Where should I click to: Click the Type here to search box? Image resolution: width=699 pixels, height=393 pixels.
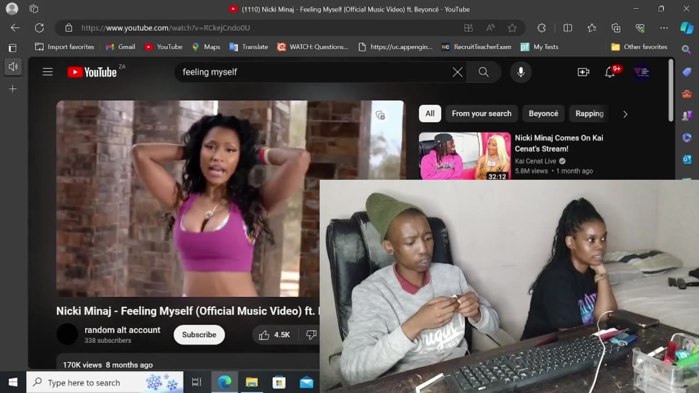105,383
